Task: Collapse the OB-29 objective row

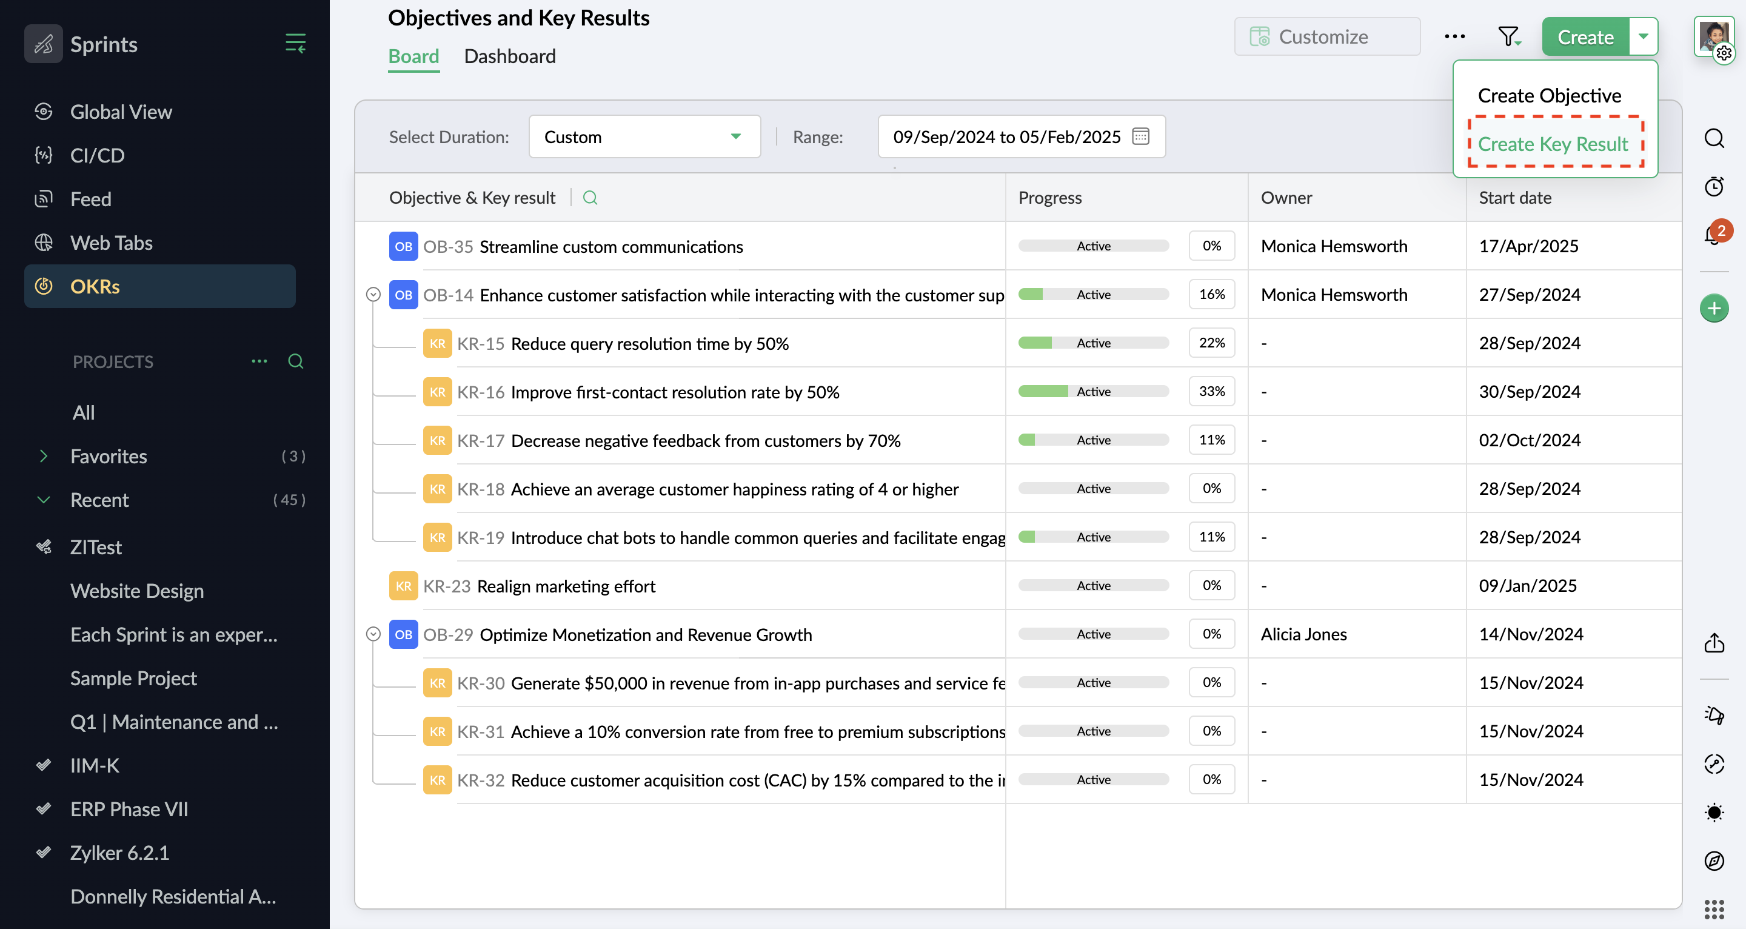Action: click(x=373, y=634)
